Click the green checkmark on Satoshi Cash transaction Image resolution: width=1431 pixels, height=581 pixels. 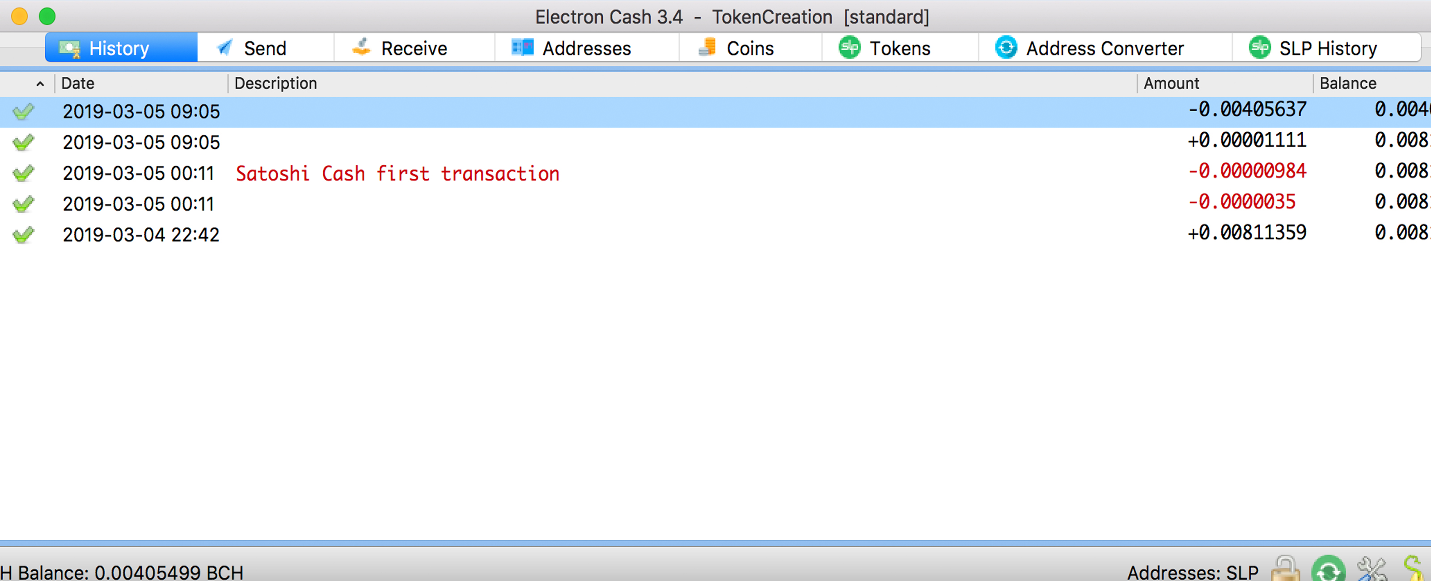click(24, 172)
